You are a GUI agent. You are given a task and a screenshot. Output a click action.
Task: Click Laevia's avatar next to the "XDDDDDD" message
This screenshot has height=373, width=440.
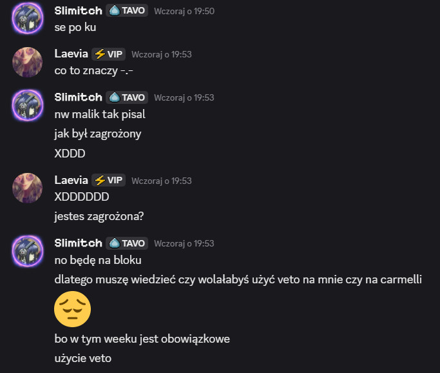pyautogui.click(x=28, y=188)
